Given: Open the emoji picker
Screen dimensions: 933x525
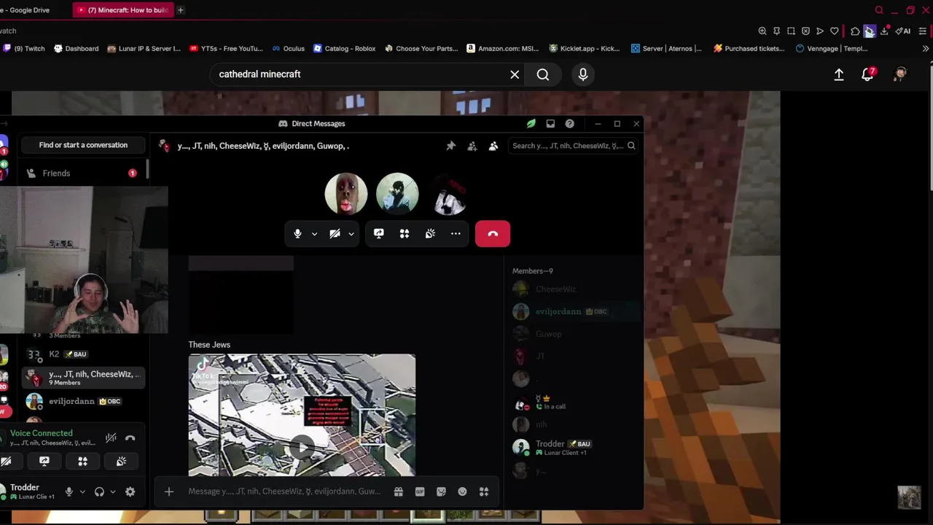Looking at the screenshot, I should 462,492.
